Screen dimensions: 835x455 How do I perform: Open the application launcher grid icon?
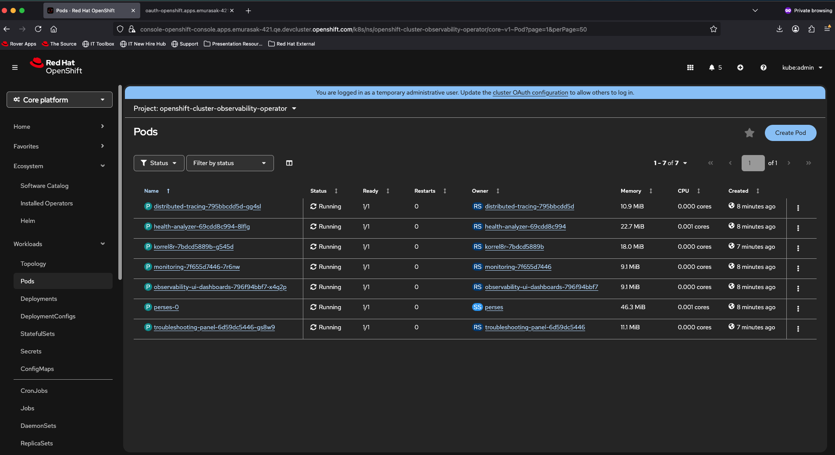[x=690, y=67]
